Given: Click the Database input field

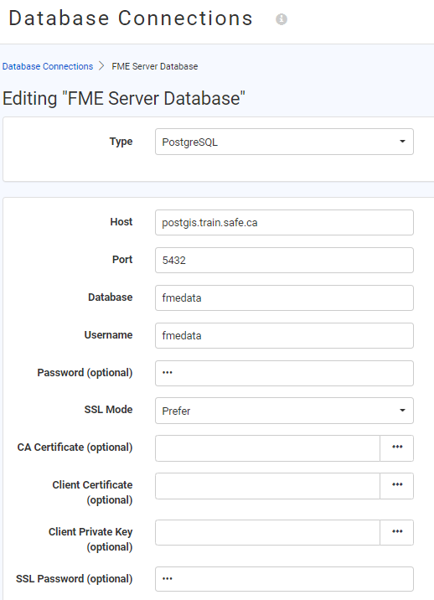Looking at the screenshot, I should 284,297.
